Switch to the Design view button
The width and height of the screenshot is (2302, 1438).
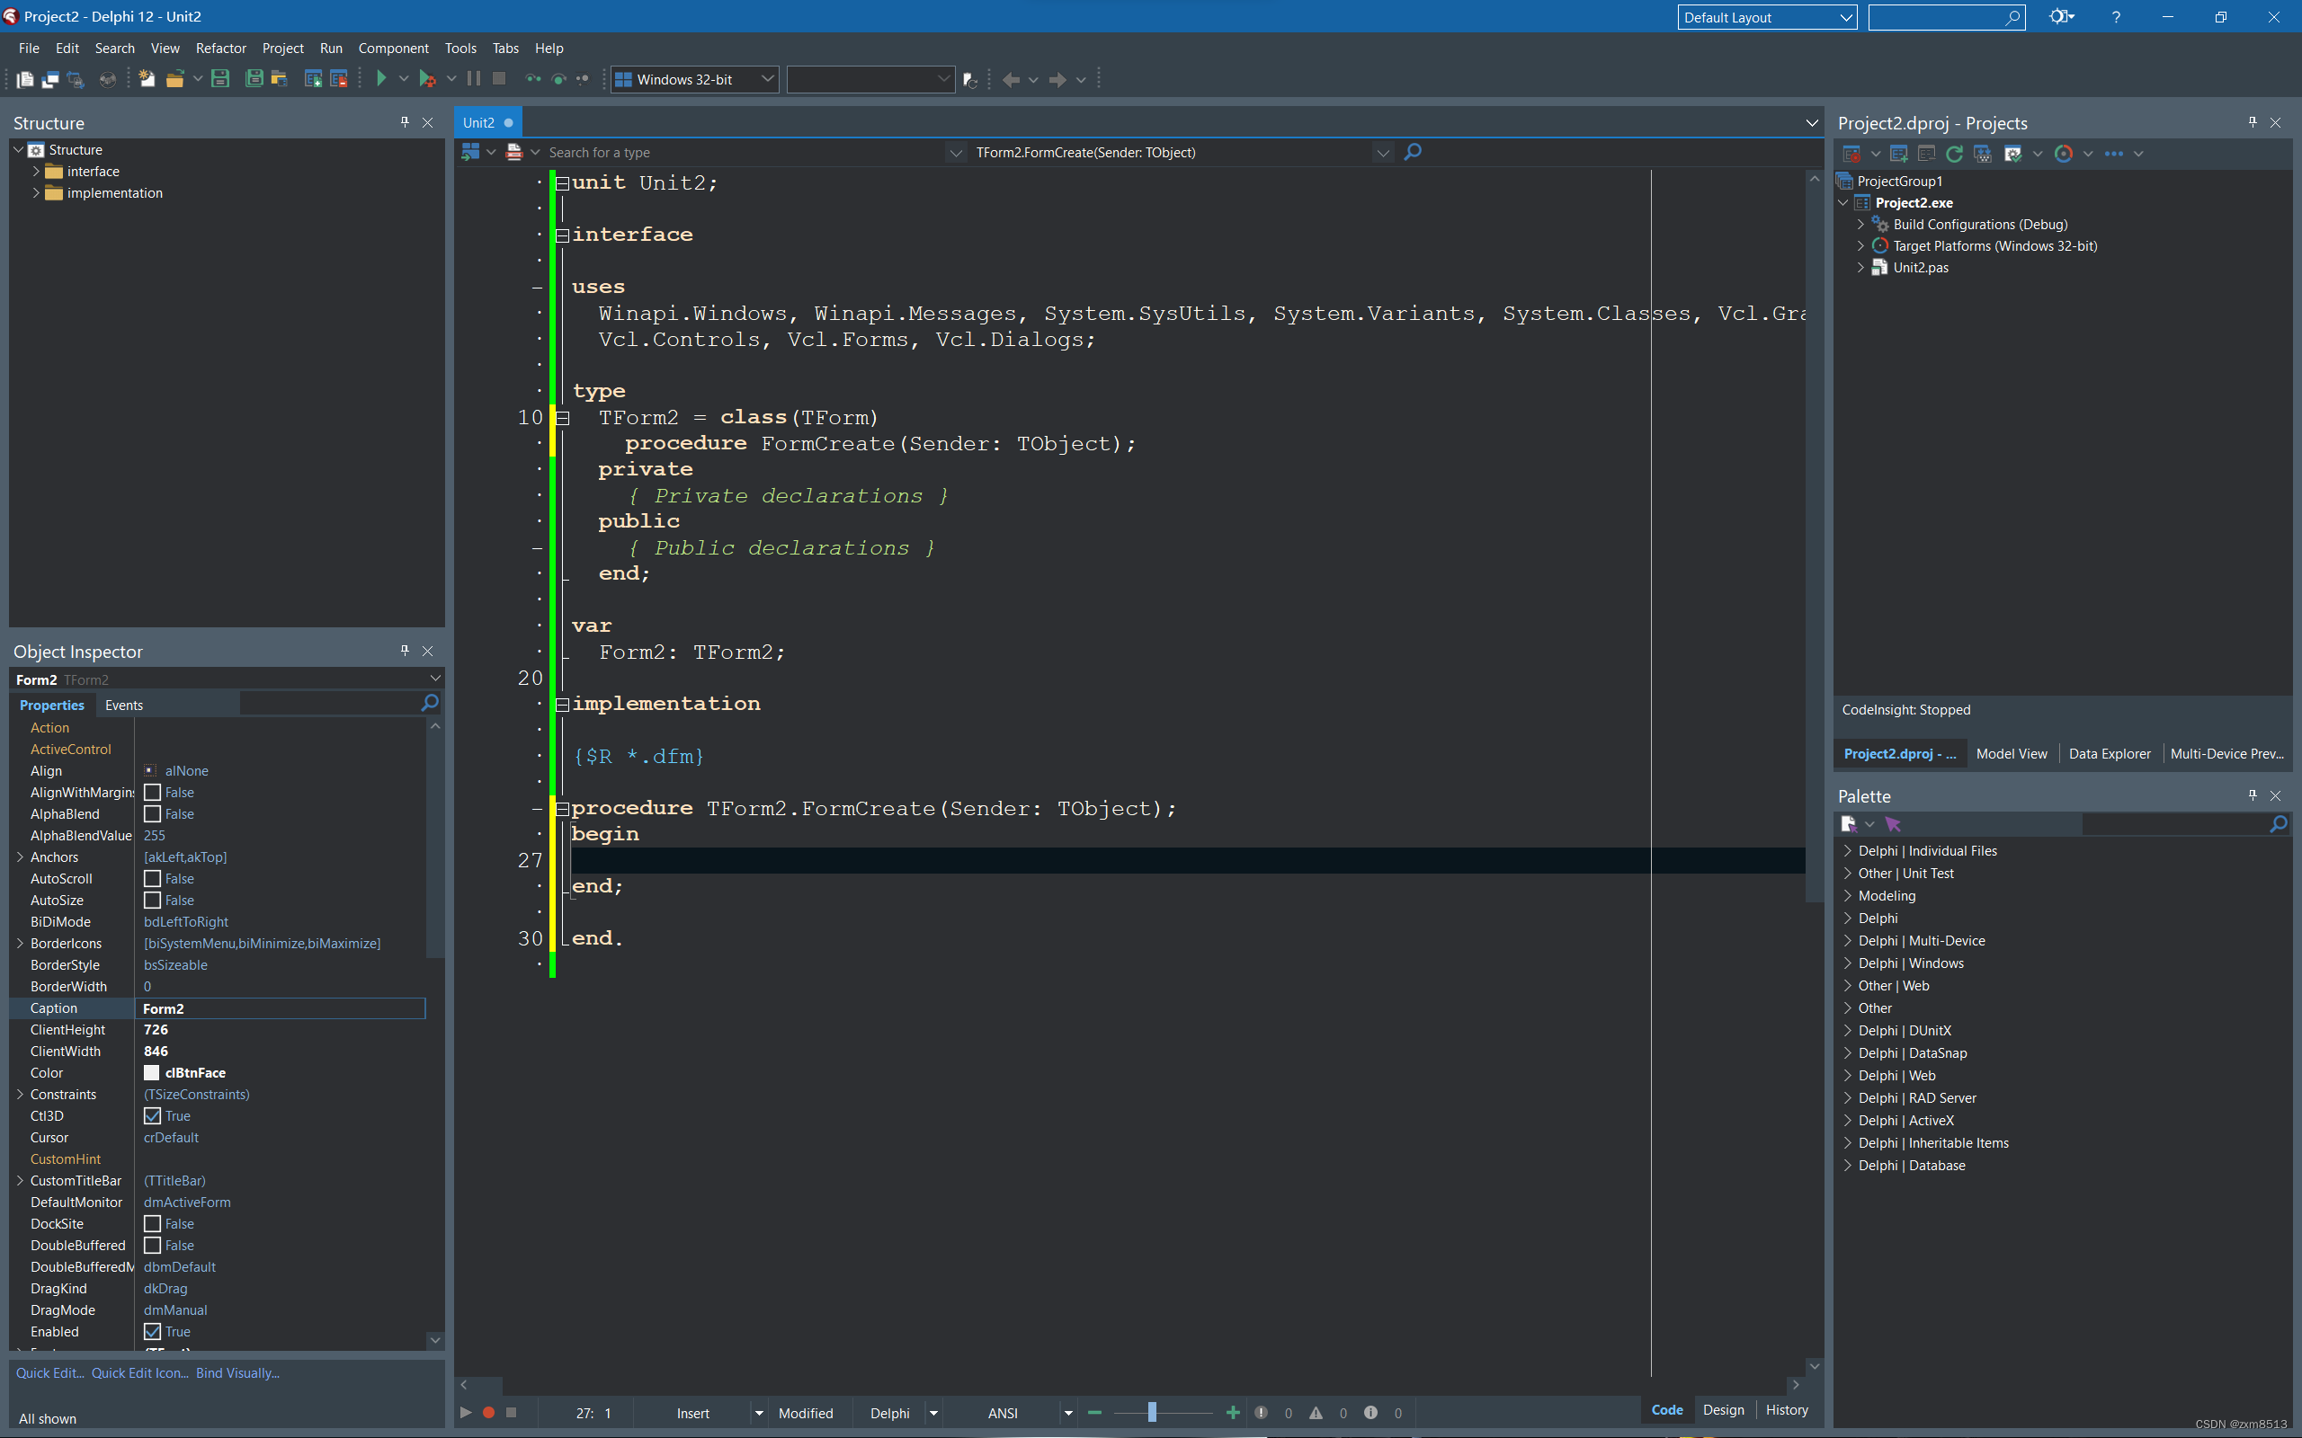point(1723,1409)
